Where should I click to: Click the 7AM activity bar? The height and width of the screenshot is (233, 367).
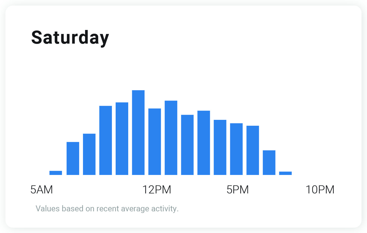pyautogui.click(x=73, y=158)
